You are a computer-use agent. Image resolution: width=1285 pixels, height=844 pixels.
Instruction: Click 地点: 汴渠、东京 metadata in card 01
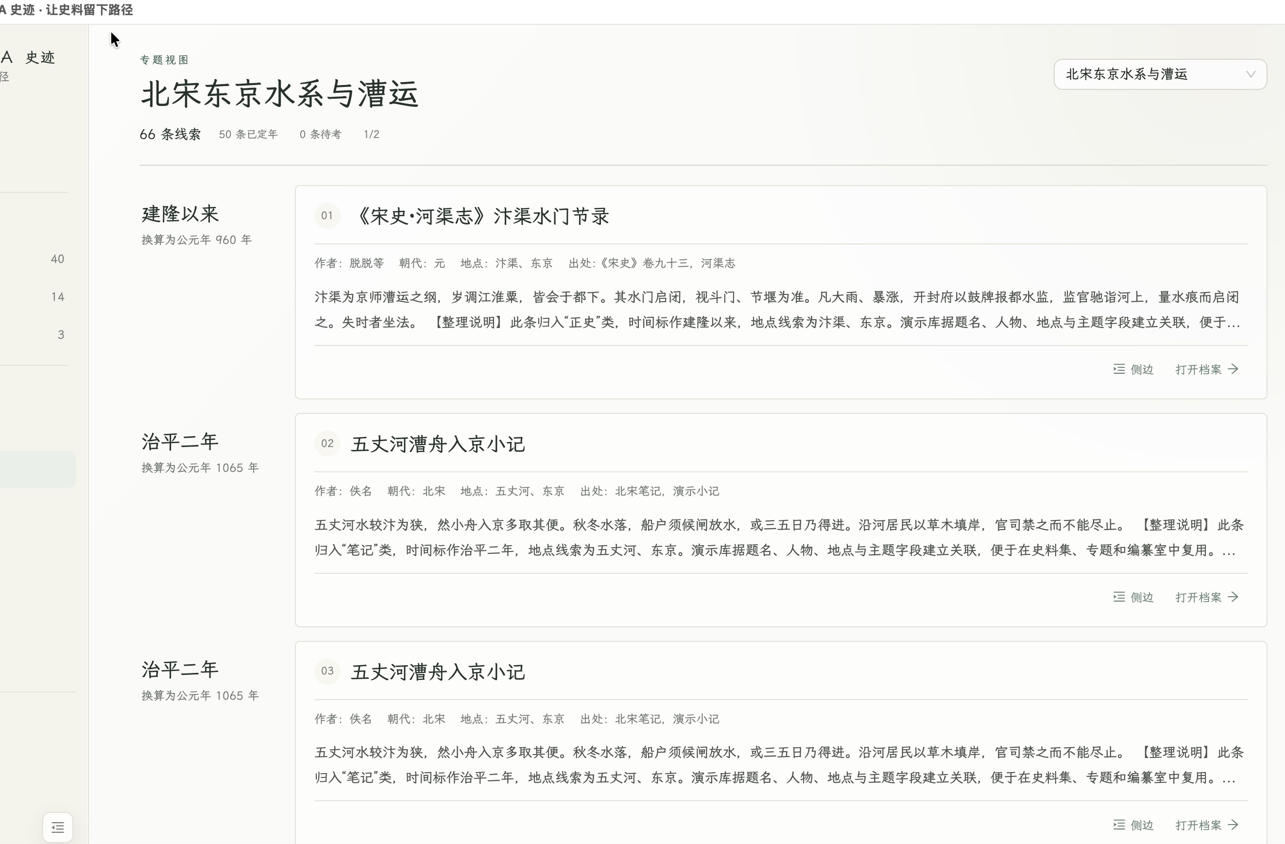[x=506, y=263]
